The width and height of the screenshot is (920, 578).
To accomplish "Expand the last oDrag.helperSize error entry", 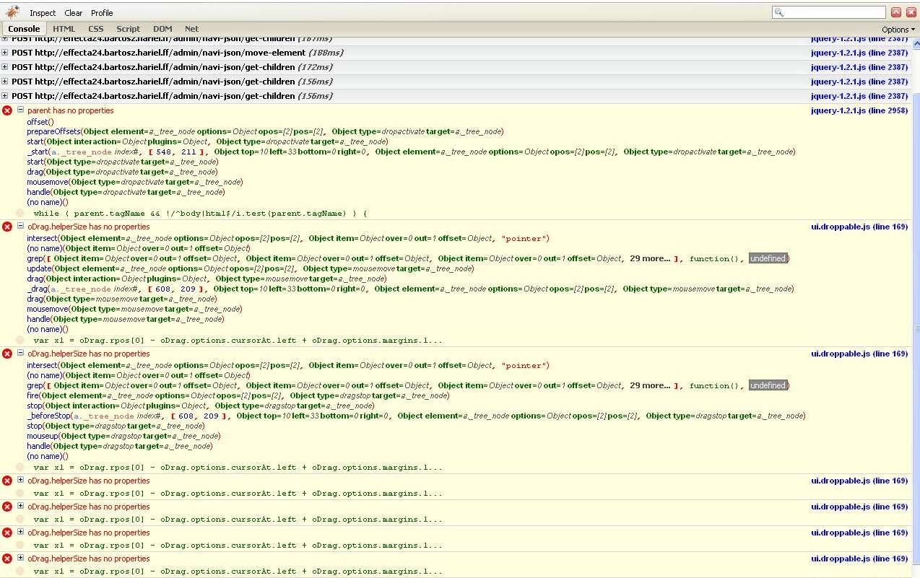I will tap(20, 558).
